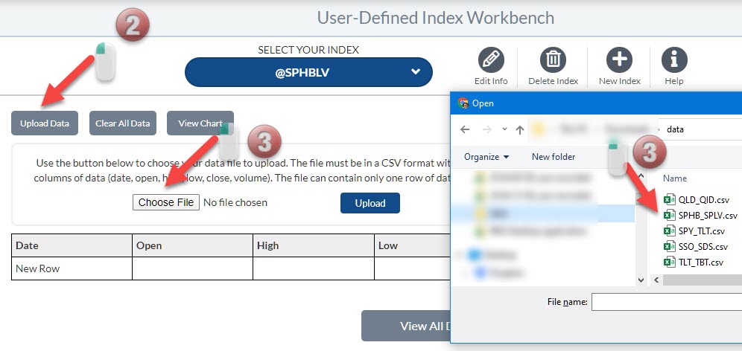Image resolution: width=742 pixels, height=351 pixels.
Task: Select the TLT_TBT.csv file
Action: tap(700, 262)
